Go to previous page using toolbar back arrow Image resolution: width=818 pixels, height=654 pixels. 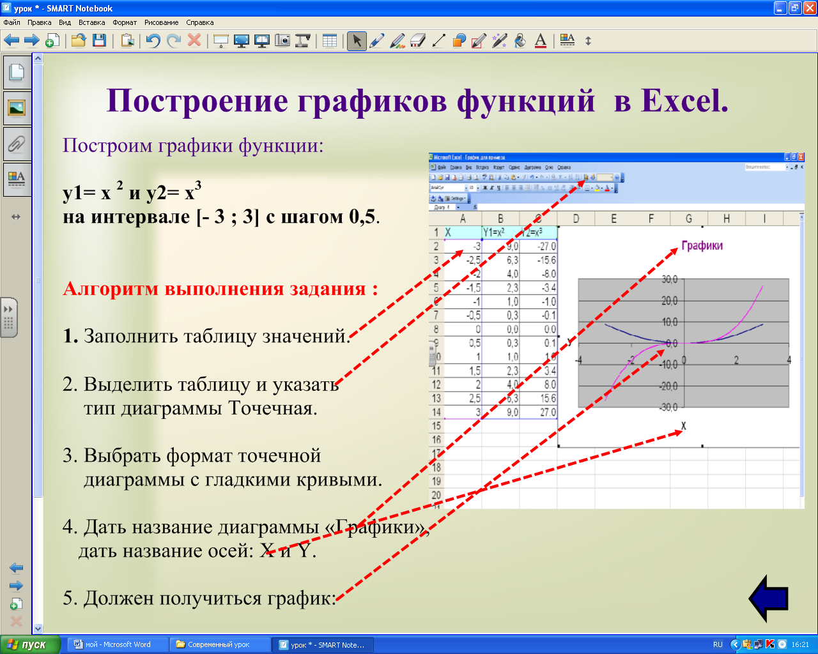pos(12,41)
